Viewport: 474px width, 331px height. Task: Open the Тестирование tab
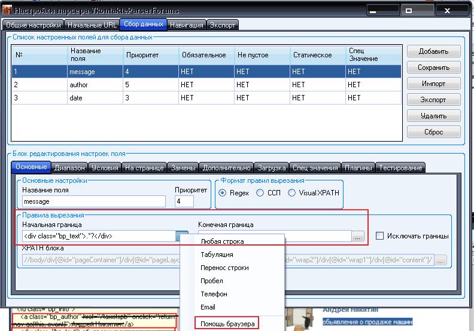pyautogui.click(x=401, y=168)
